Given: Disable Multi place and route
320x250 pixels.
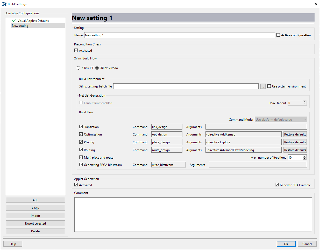Looking at the screenshot, I should (x=81, y=157).
